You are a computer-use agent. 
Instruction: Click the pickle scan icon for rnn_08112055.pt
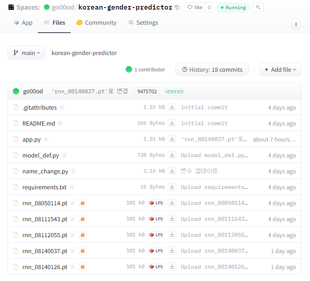(x=83, y=235)
